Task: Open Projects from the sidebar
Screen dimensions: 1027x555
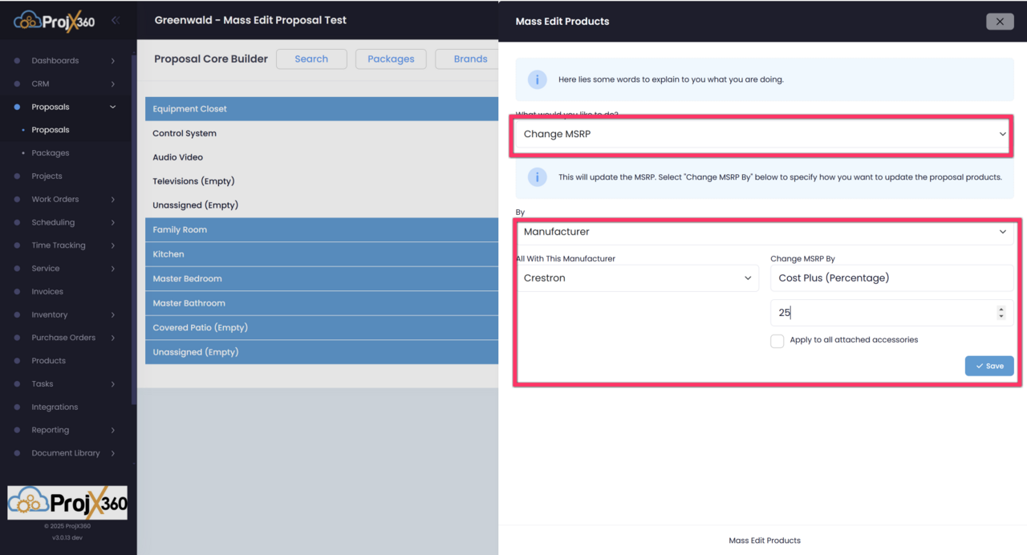Action: pyautogui.click(x=17, y=176)
